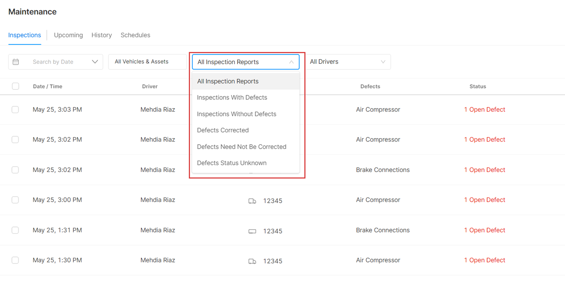565x285 pixels.
Task: Tick the 1:30 PM inspection row checkbox
Action: [15, 260]
